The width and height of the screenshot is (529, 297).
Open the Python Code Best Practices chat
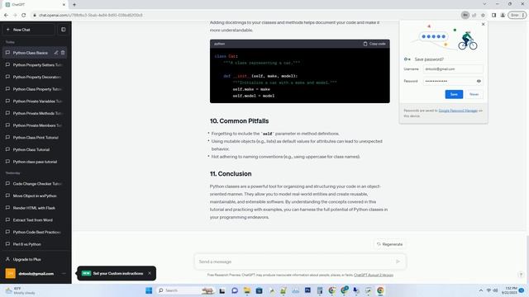tap(36, 233)
